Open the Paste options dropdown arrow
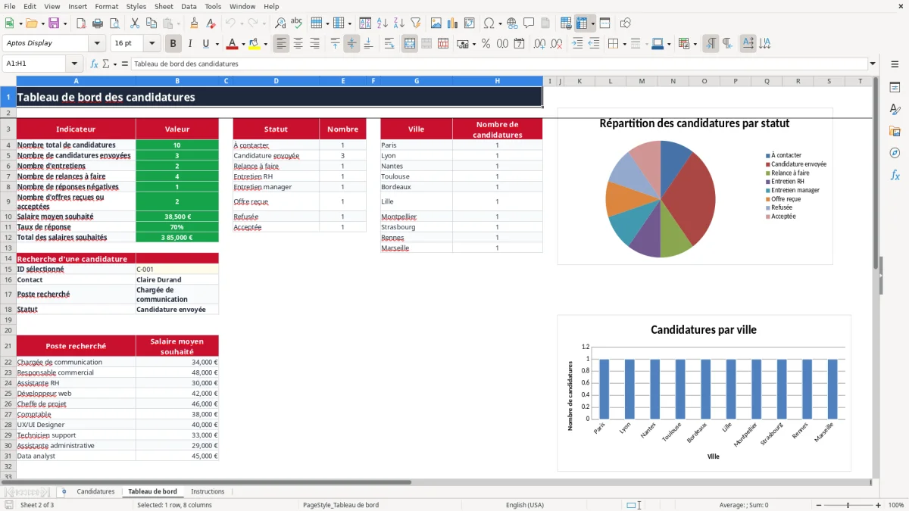This screenshot has width=909, height=511. [x=177, y=23]
